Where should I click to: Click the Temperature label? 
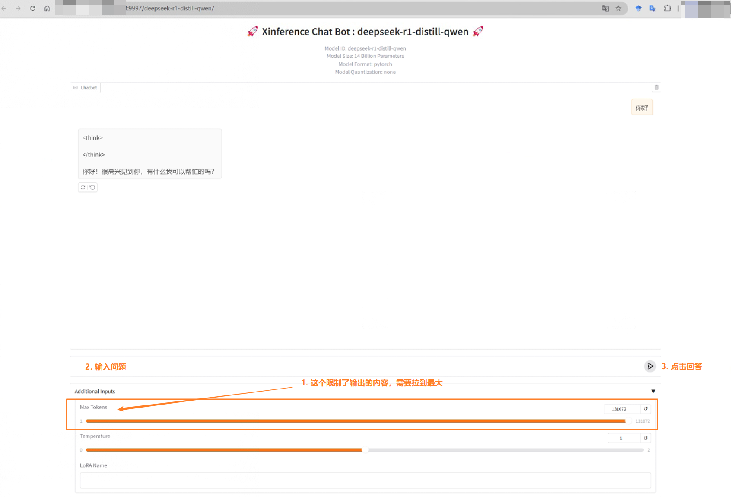coord(95,436)
